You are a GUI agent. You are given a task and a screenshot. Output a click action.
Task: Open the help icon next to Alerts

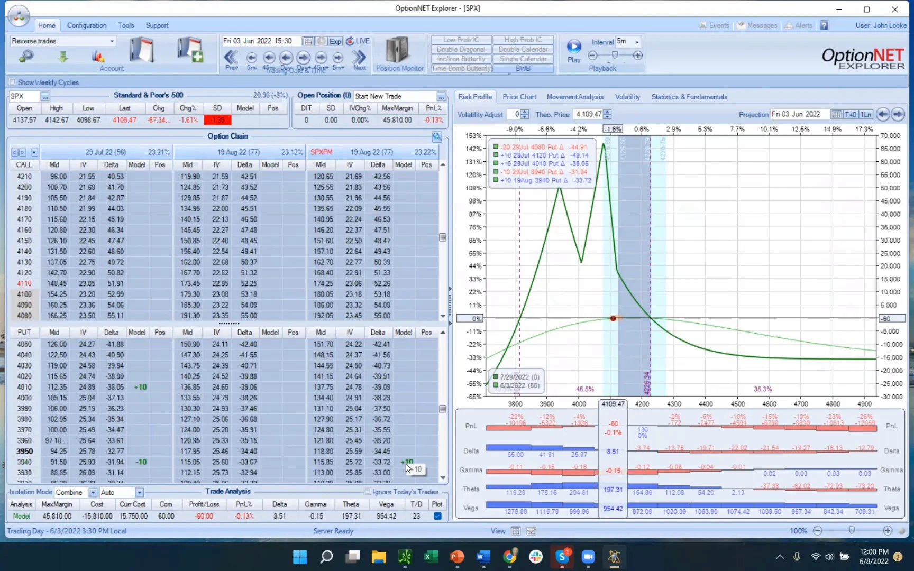[824, 25]
